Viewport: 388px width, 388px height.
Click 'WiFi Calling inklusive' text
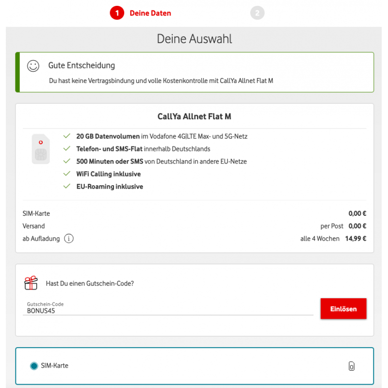[108, 174]
